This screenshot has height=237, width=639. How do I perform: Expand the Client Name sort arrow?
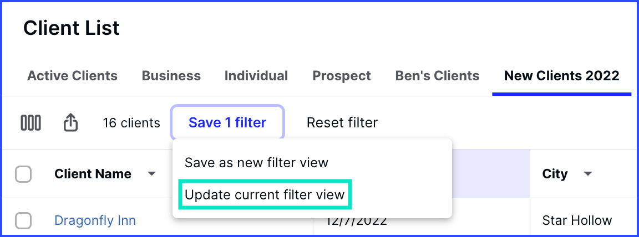click(x=151, y=174)
